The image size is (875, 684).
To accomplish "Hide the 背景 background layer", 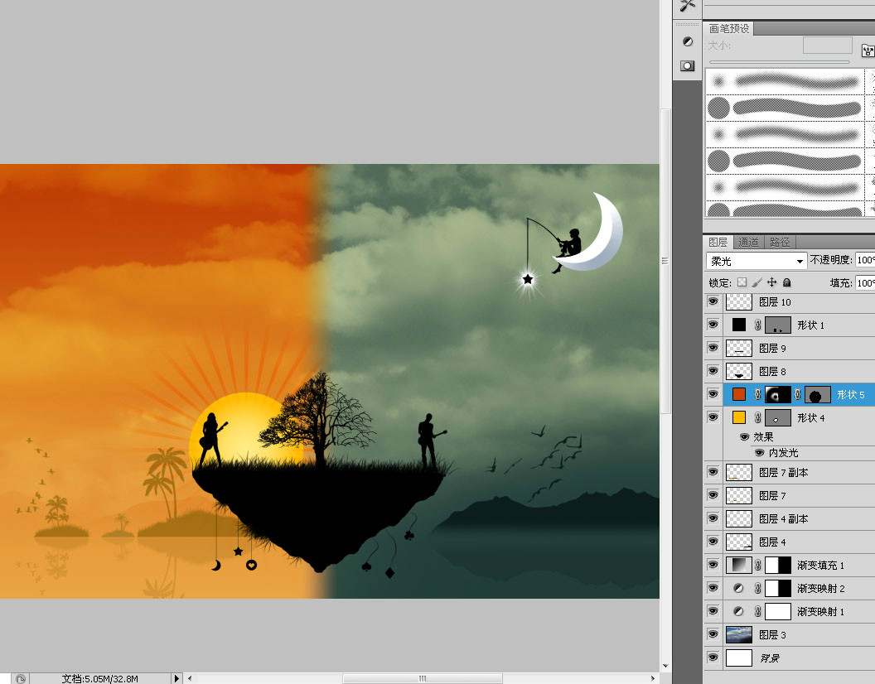I will click(x=713, y=658).
